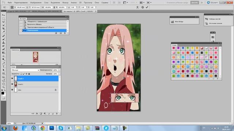Open the View Extras dropdown
The width and height of the screenshot is (234, 131).
(125, 3)
